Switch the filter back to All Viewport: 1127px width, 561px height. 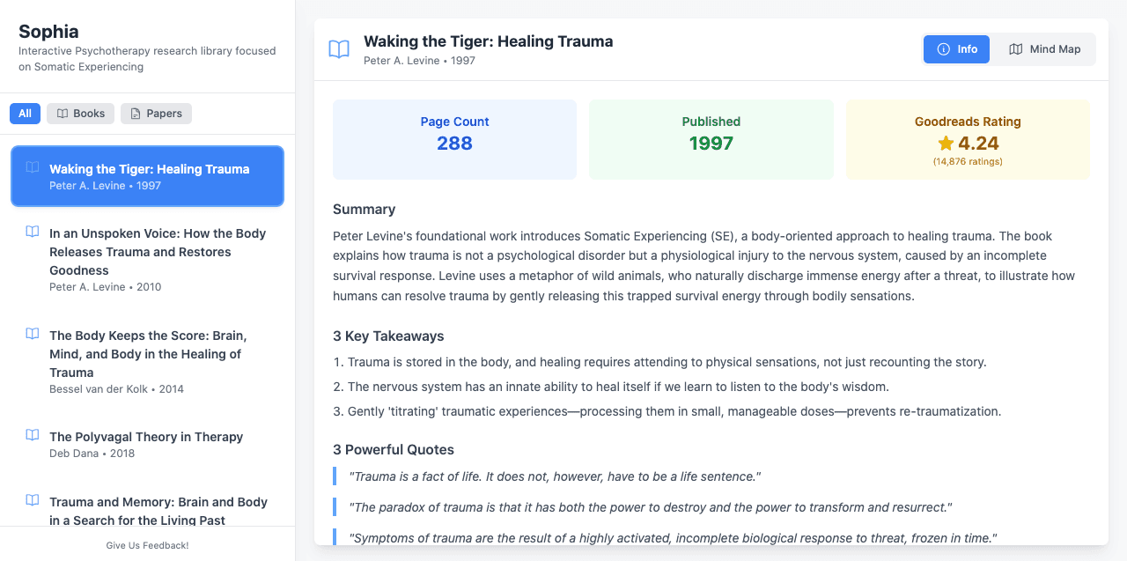[25, 113]
